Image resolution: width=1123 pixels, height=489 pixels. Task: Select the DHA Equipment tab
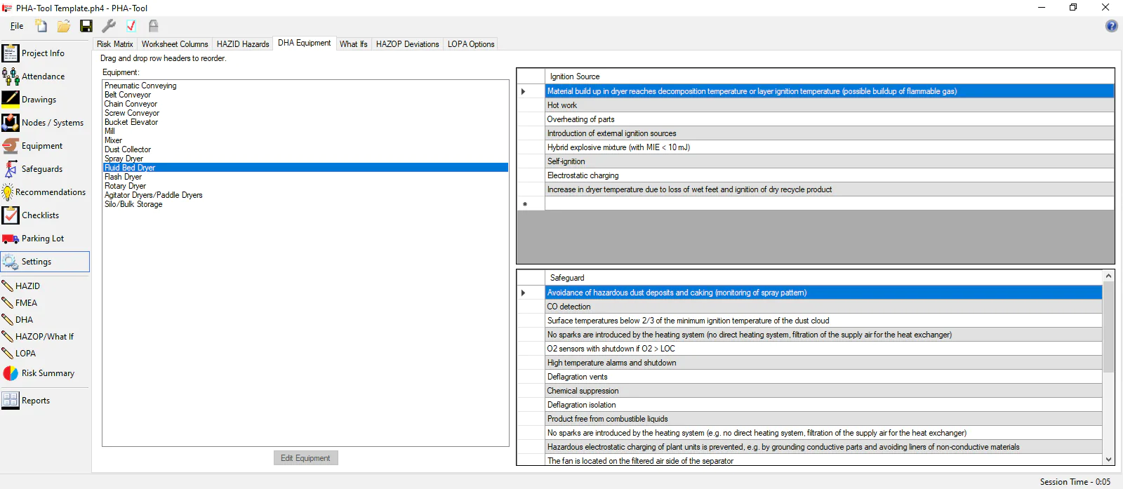[x=304, y=43]
